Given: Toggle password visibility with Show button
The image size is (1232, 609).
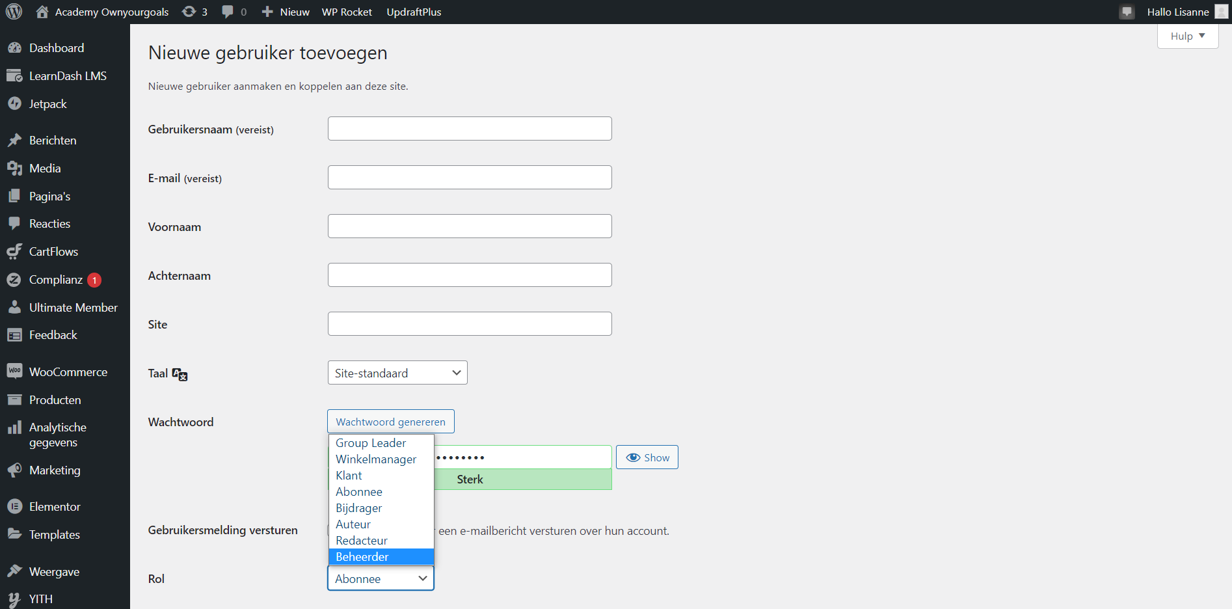Looking at the screenshot, I should [647, 457].
